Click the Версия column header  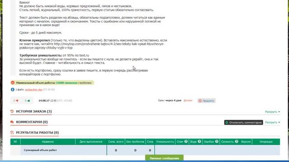coord(246,142)
